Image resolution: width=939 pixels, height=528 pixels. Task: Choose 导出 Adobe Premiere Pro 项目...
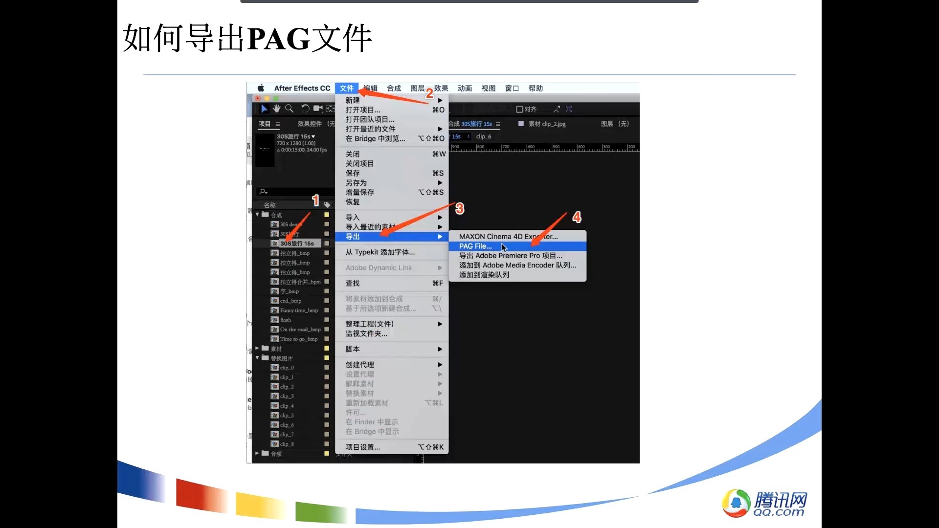pyautogui.click(x=517, y=256)
